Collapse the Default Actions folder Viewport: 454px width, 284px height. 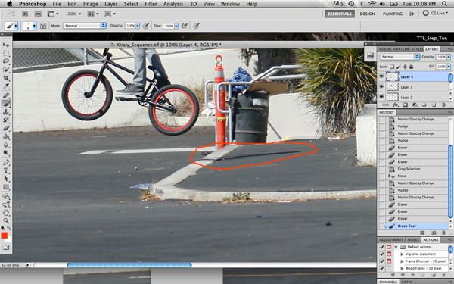396,247
